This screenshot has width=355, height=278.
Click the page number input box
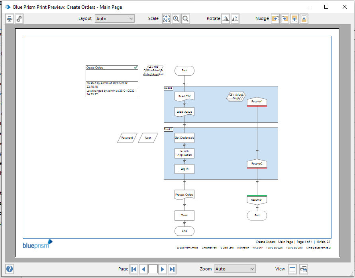pos(153,269)
